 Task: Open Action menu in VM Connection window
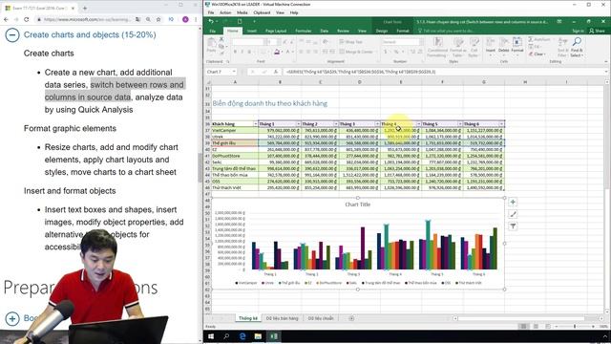[225, 12]
